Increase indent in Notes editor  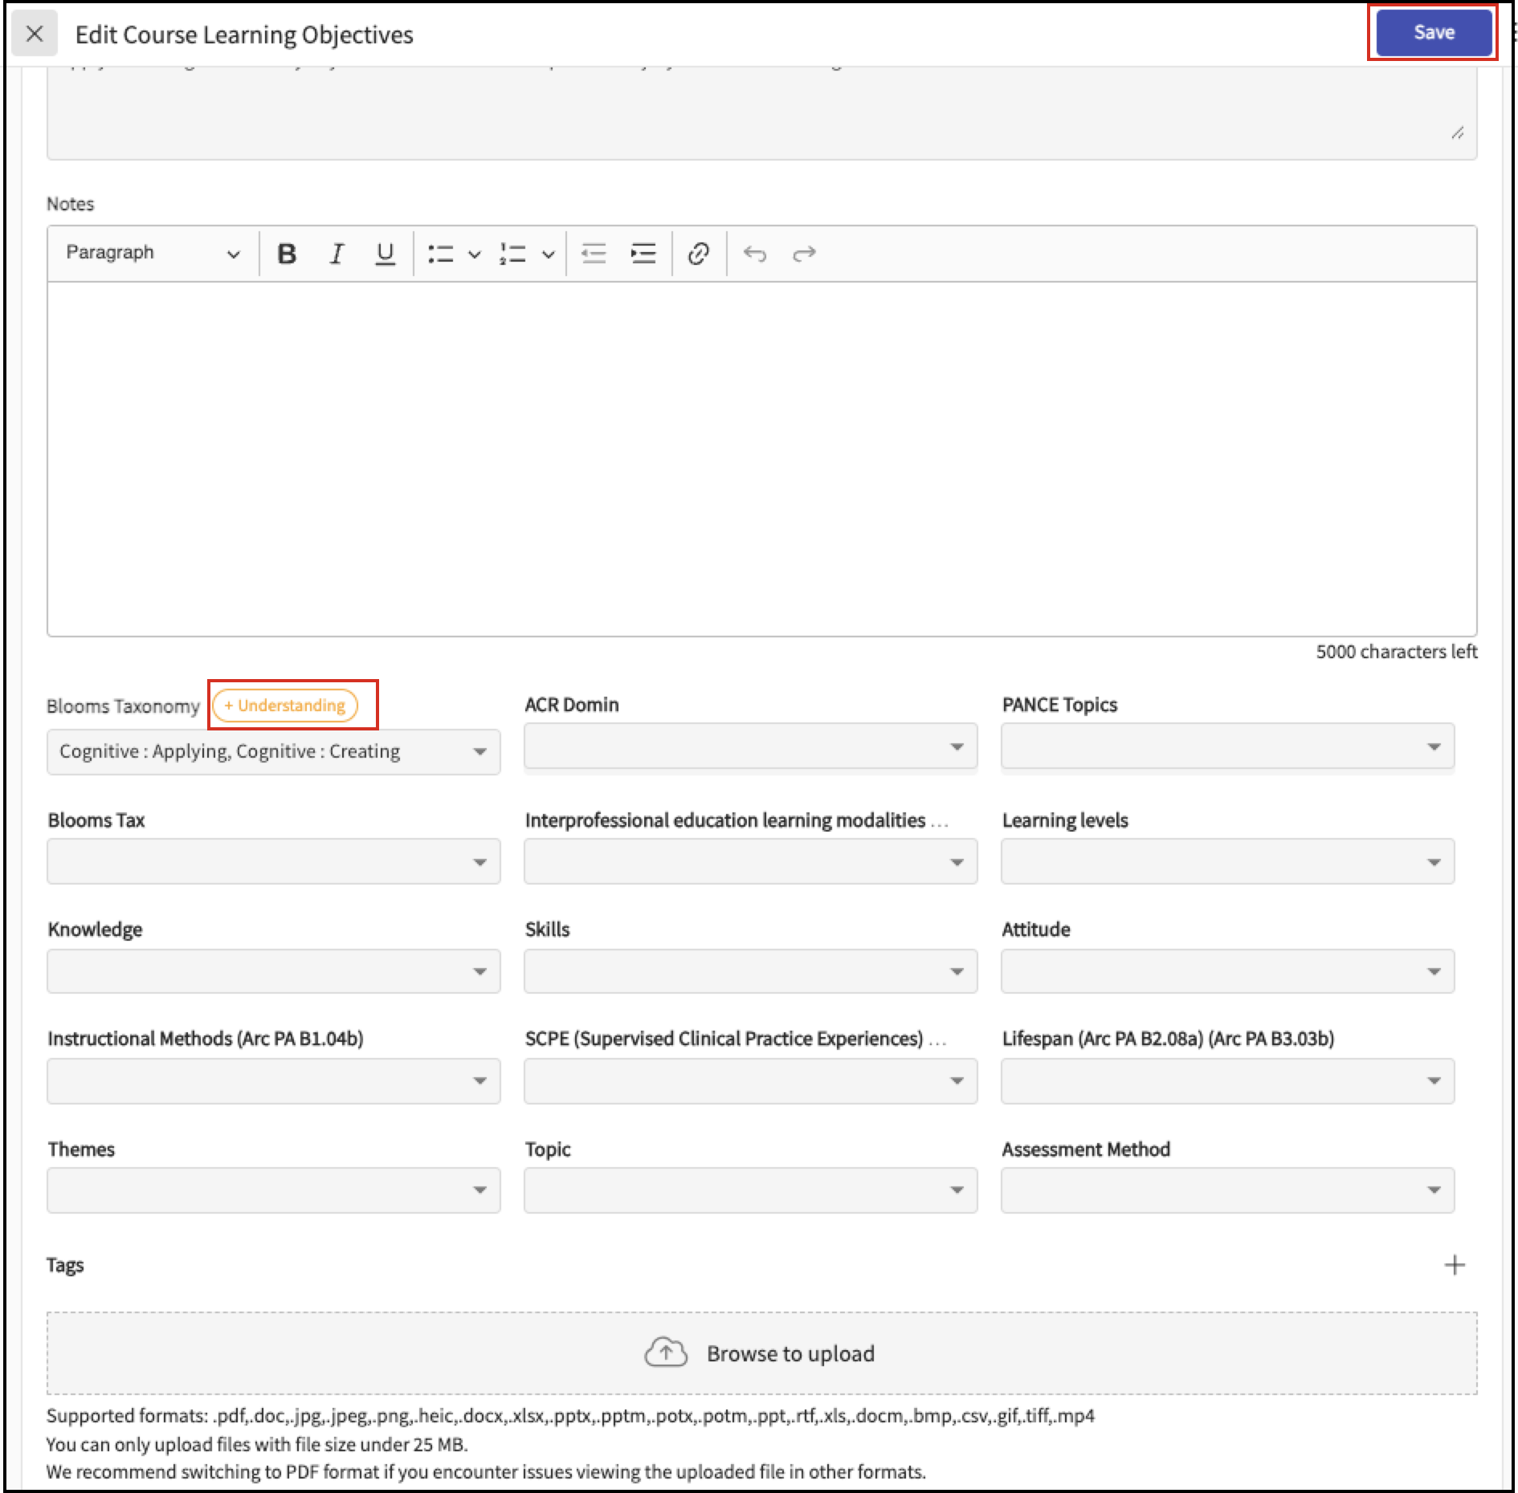[643, 254]
